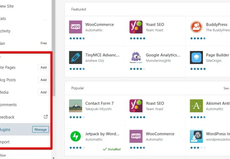Viewport: 230px width, 159px height.
Task: Open the WordPress Importer icon
Action: (196, 136)
